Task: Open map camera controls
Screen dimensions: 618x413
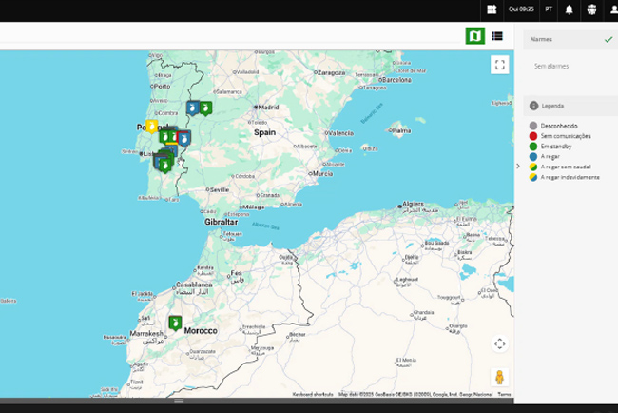Action: 500,344
